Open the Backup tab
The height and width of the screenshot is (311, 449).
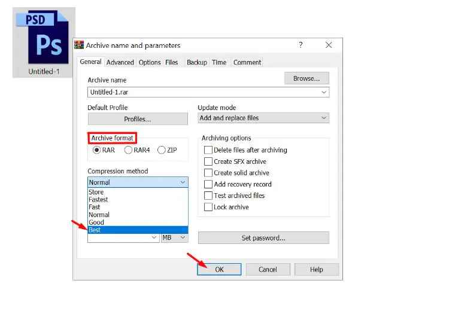(x=197, y=62)
